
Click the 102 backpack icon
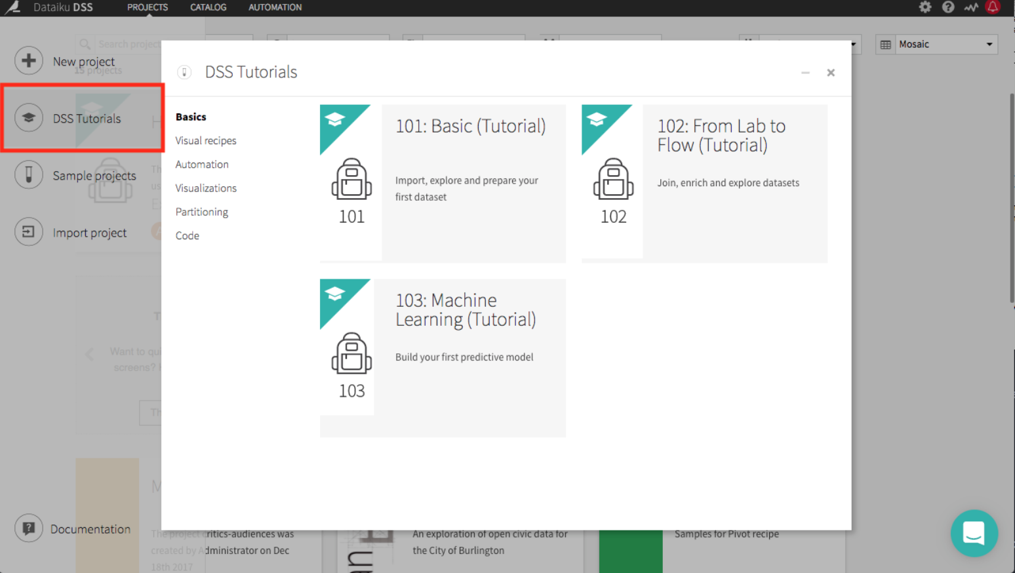coord(613,179)
